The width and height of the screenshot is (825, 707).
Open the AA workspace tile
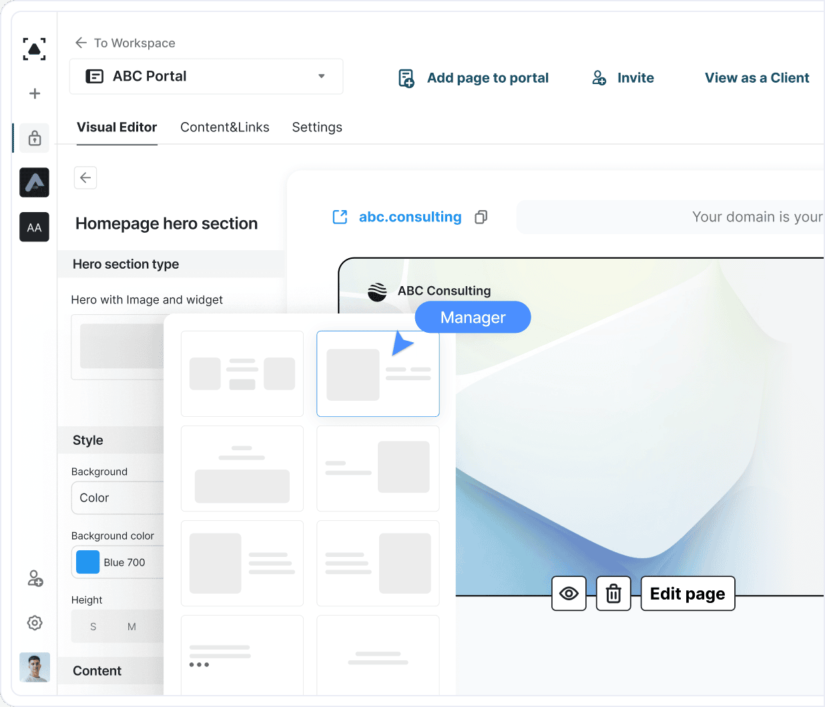35,227
